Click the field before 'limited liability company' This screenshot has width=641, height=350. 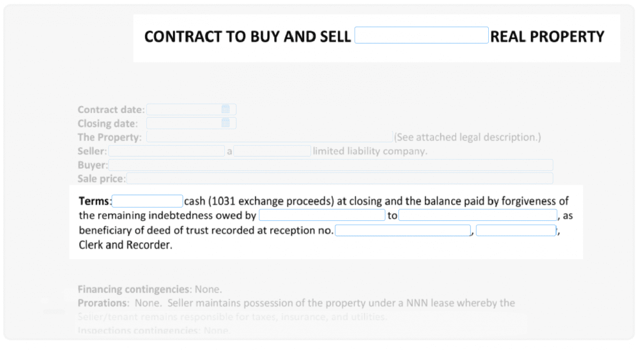[x=272, y=151]
